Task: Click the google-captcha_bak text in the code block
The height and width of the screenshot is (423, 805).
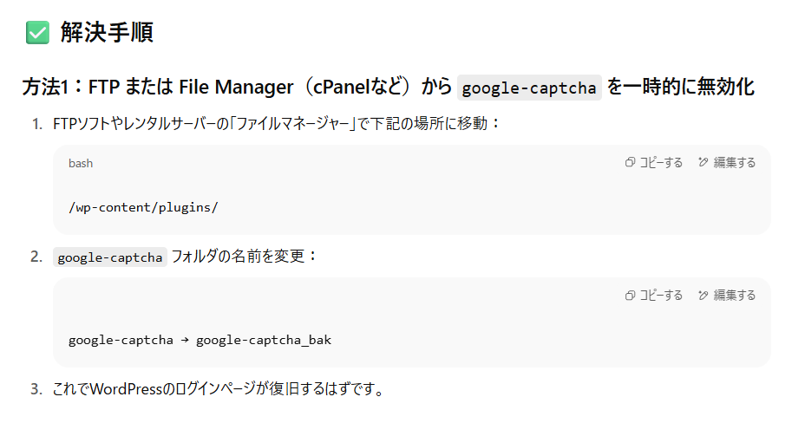Action: click(x=264, y=340)
